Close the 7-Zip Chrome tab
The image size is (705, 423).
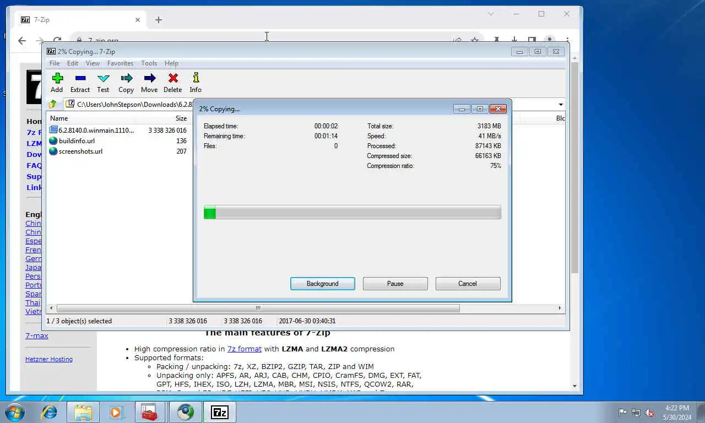click(x=138, y=20)
